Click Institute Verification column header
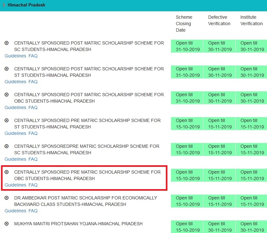Viewport: 267px width, 233px height. pos(251,20)
